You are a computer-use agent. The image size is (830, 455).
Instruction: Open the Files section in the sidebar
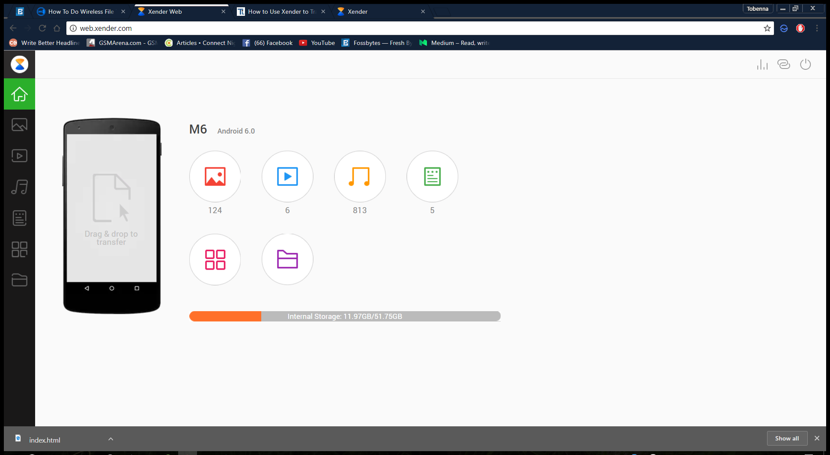[x=19, y=280]
